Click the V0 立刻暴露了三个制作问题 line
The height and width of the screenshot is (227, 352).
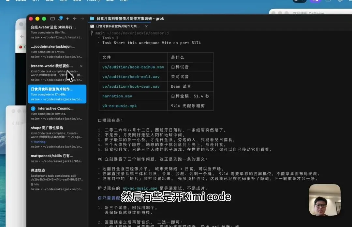pos(153,159)
